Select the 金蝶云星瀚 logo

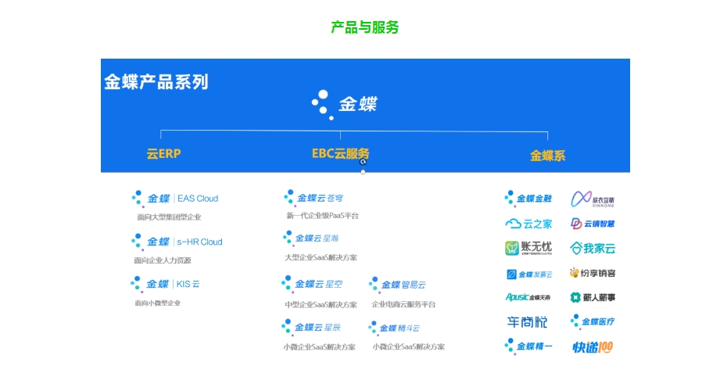tap(311, 239)
